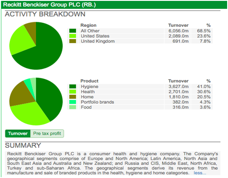Click the Food legend color swatch

72,107
